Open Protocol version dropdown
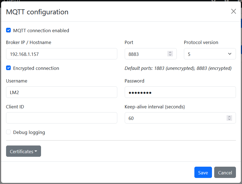 (x=210, y=54)
